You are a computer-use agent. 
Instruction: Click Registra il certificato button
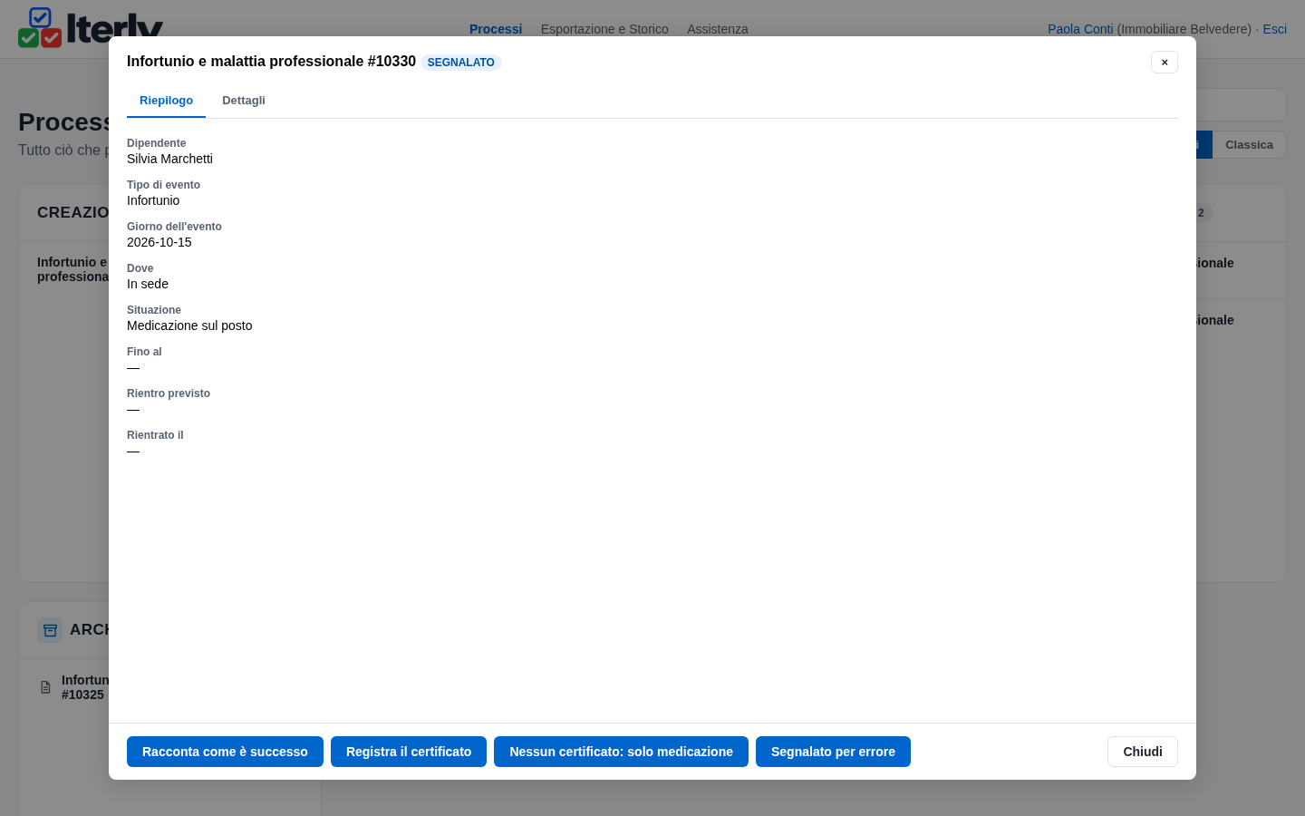point(409,752)
